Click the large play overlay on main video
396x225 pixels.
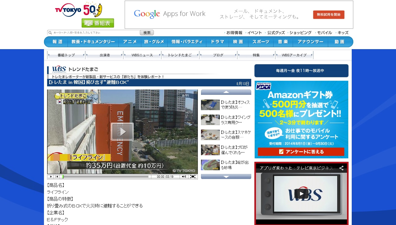point(122,131)
